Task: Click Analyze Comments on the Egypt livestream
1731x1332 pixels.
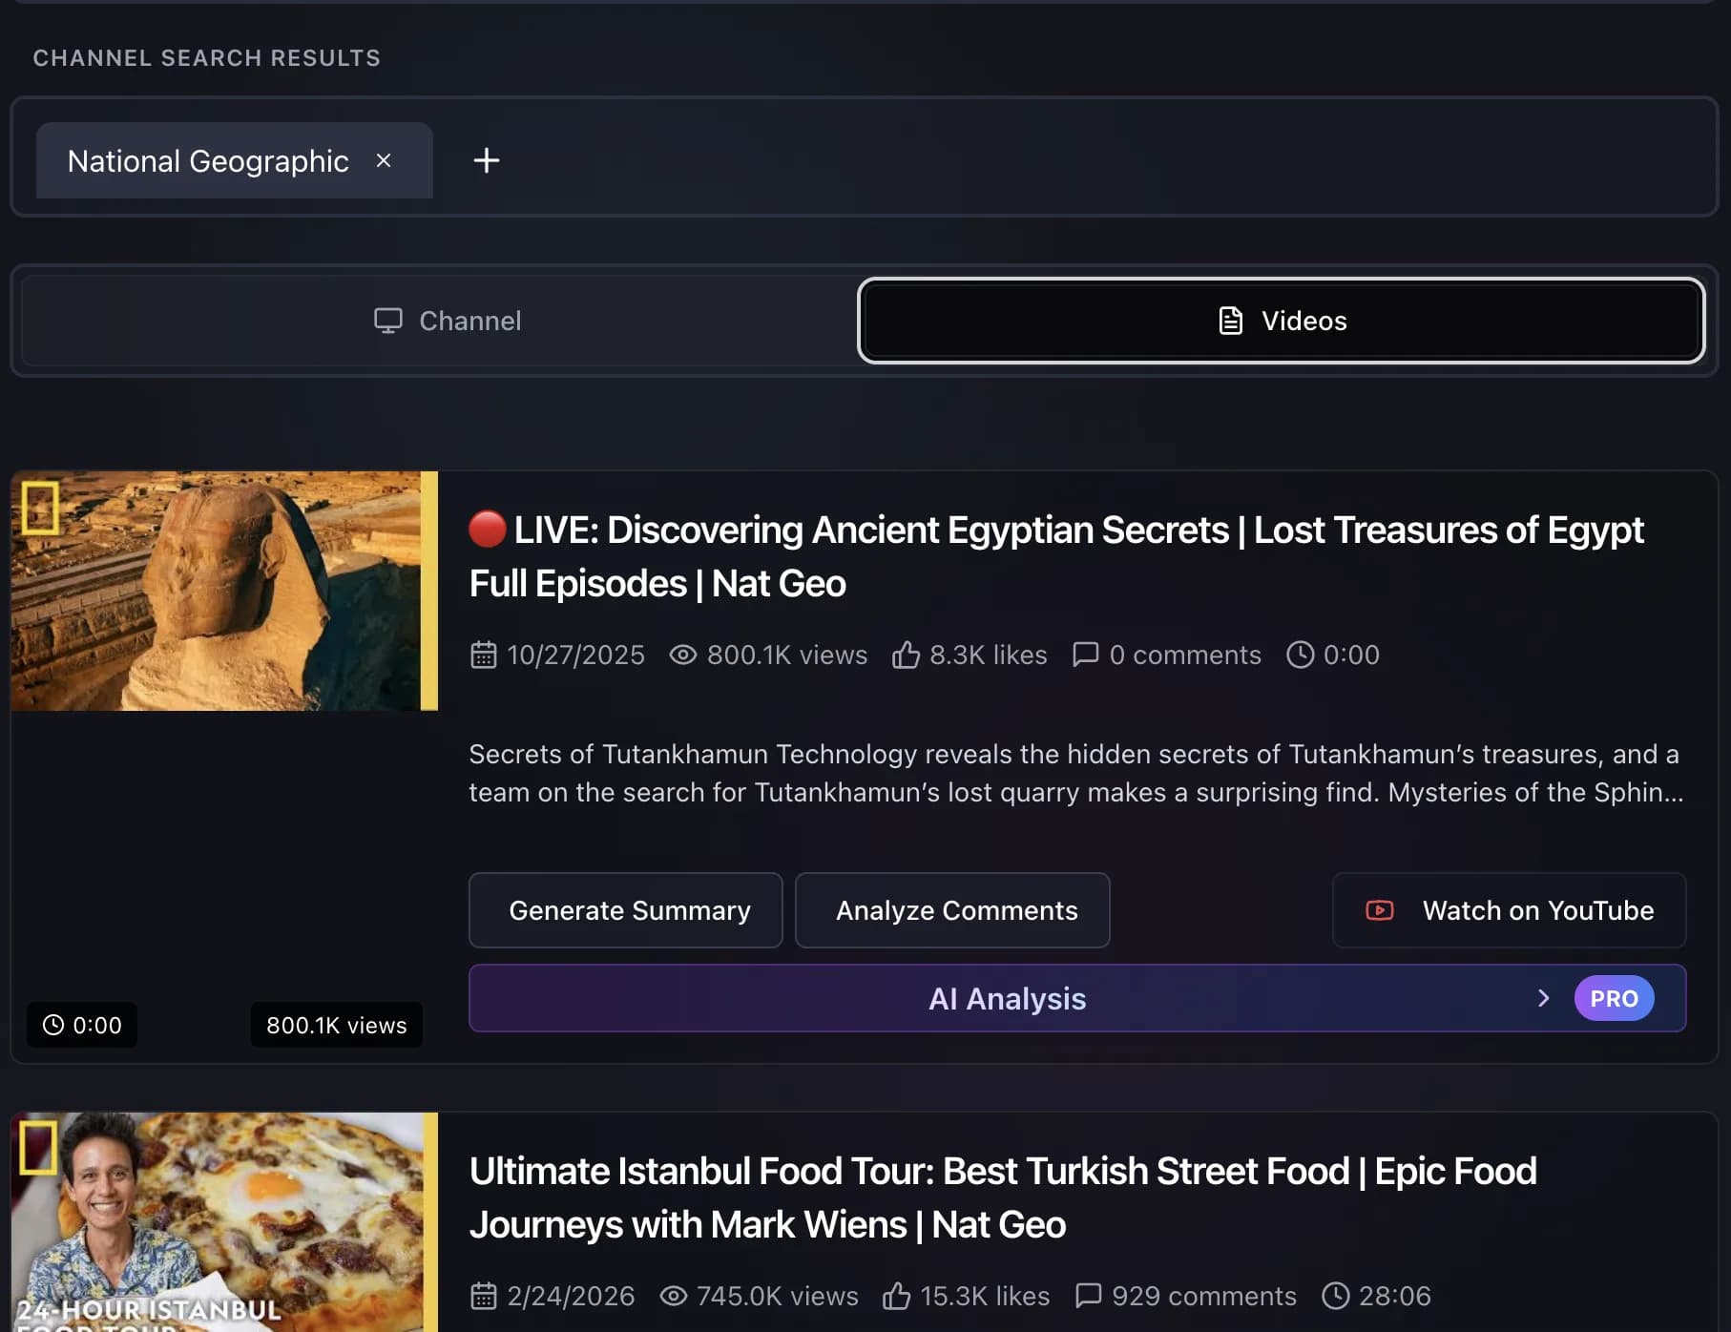Action: coord(952,910)
